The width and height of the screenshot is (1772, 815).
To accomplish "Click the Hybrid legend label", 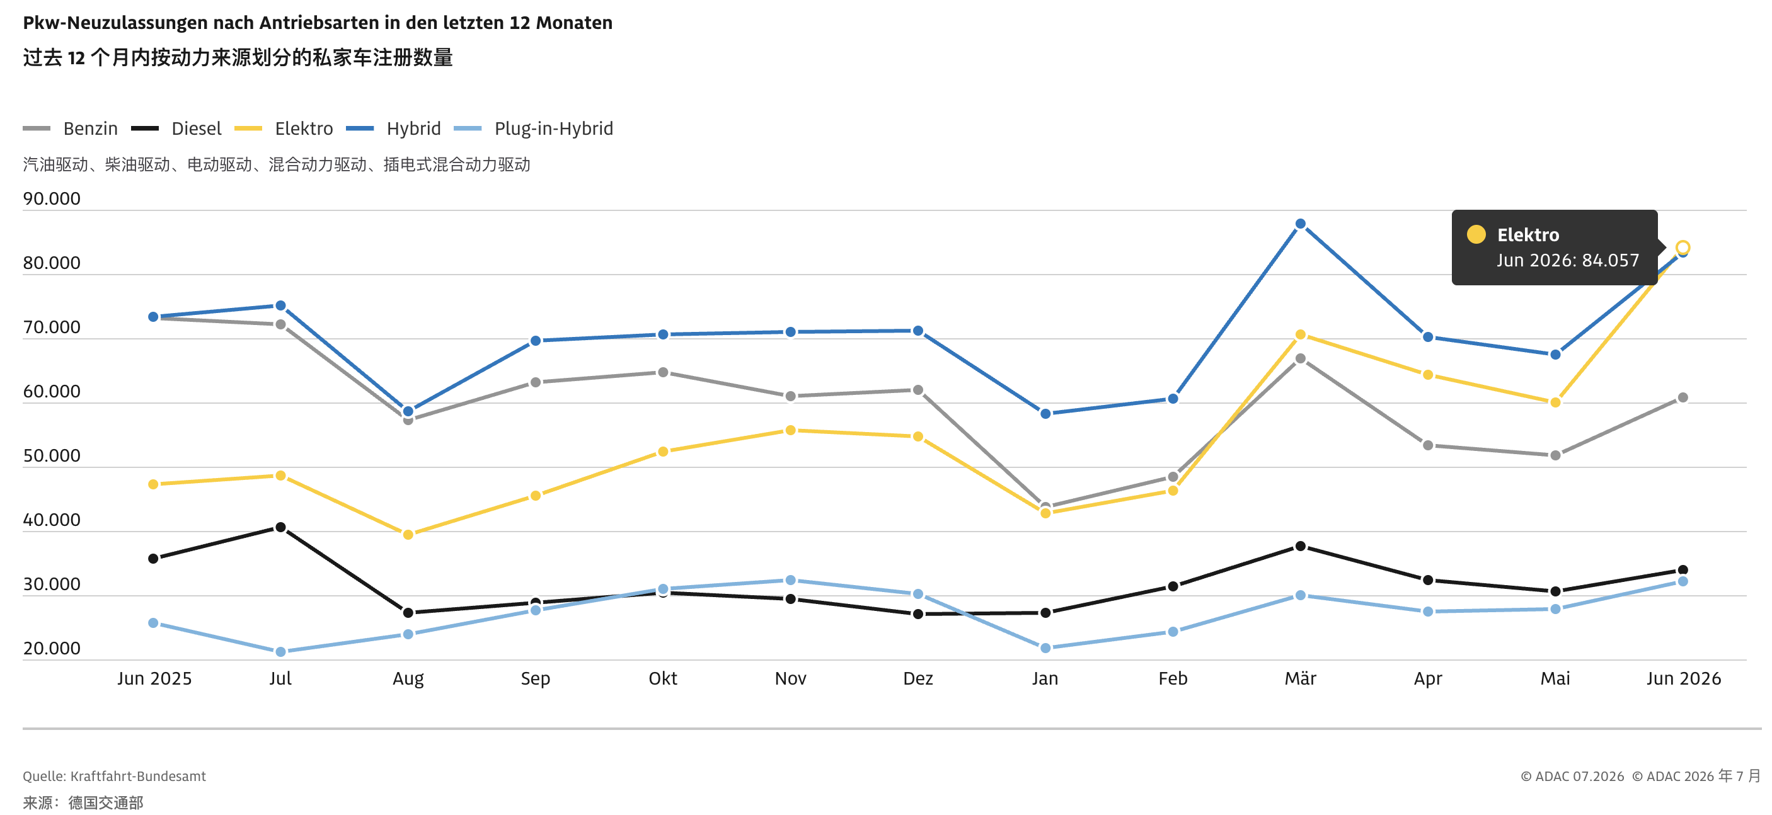I will tap(413, 128).
